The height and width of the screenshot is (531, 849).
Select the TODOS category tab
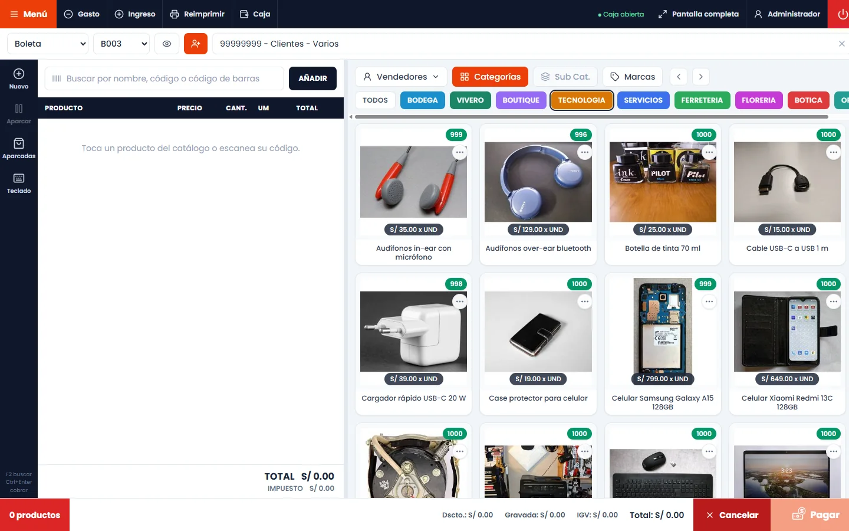pos(375,100)
